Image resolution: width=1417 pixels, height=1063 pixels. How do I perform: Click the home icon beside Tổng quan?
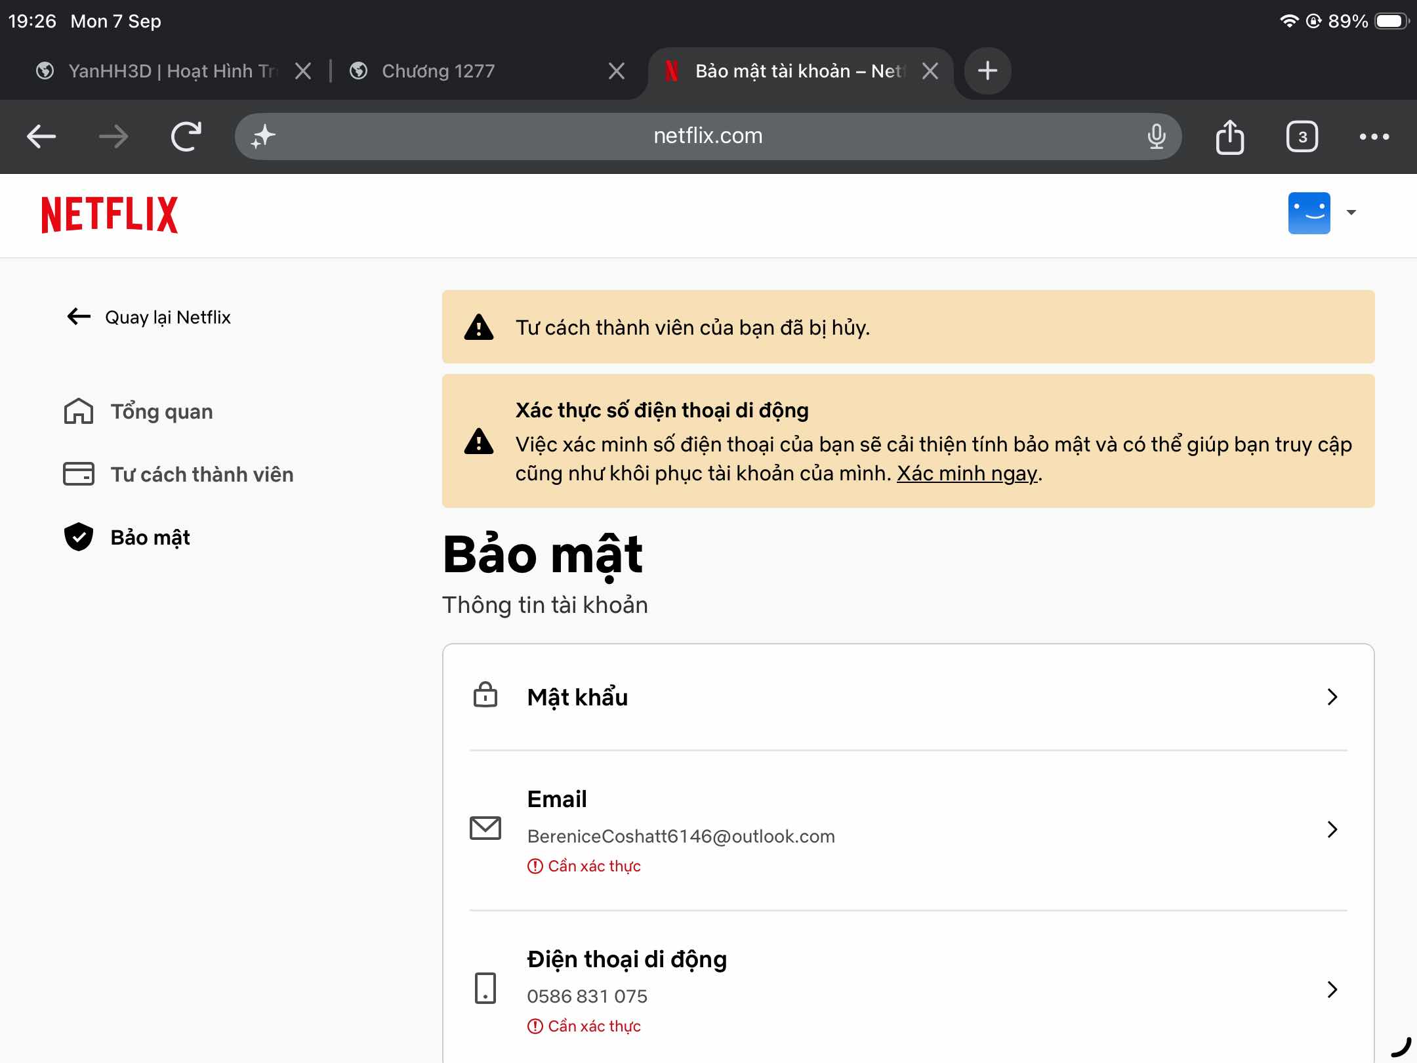79,411
